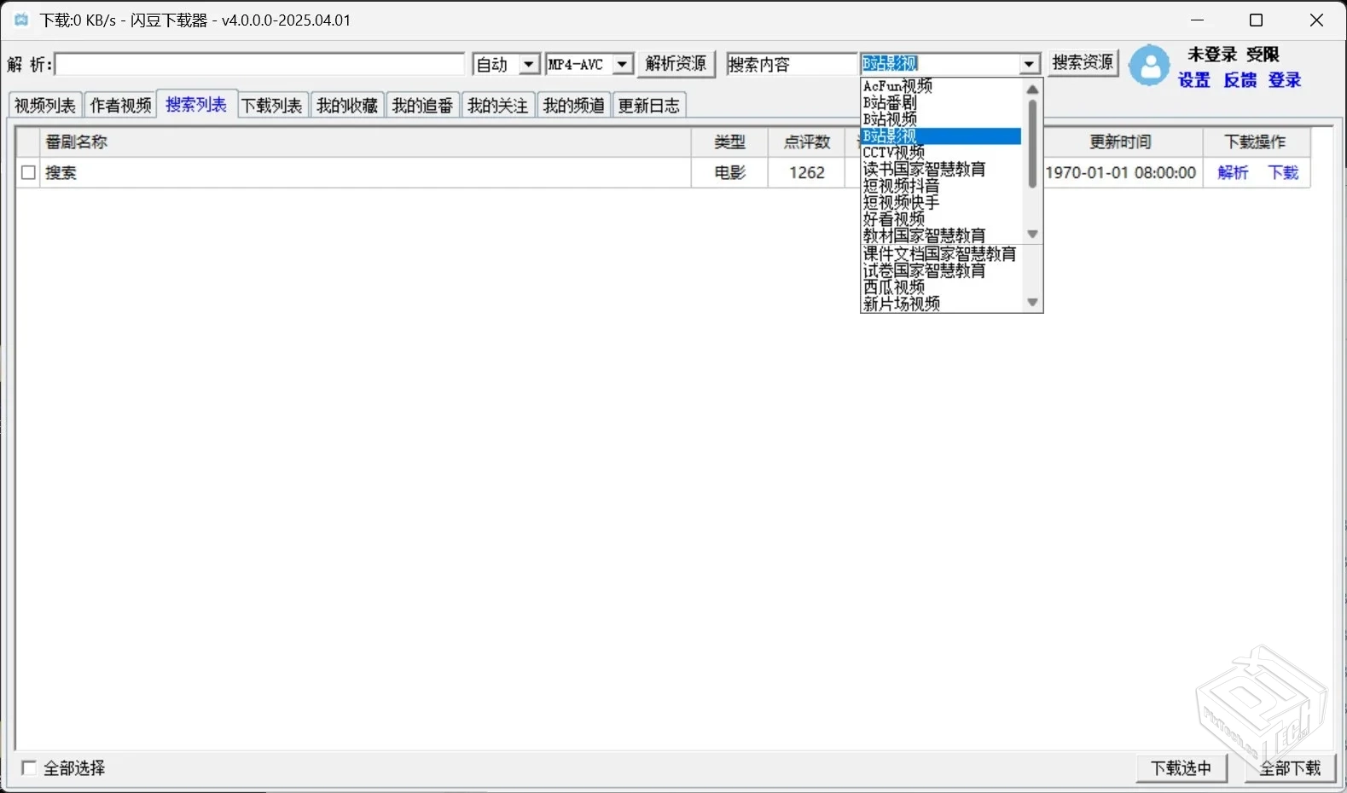The height and width of the screenshot is (793, 1347).
Task: Collapse the B站影视 source dropdown arrow
Action: tap(1030, 64)
